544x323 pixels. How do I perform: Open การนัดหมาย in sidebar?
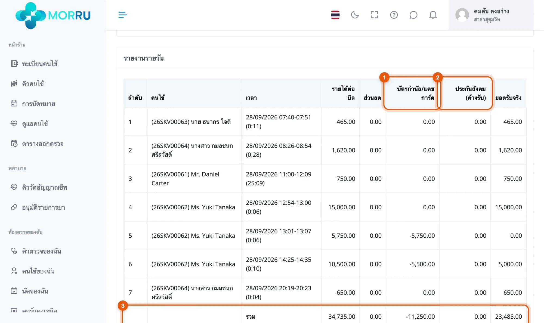point(38,104)
